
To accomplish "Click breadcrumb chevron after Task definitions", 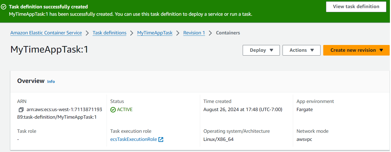I will click(132, 33).
